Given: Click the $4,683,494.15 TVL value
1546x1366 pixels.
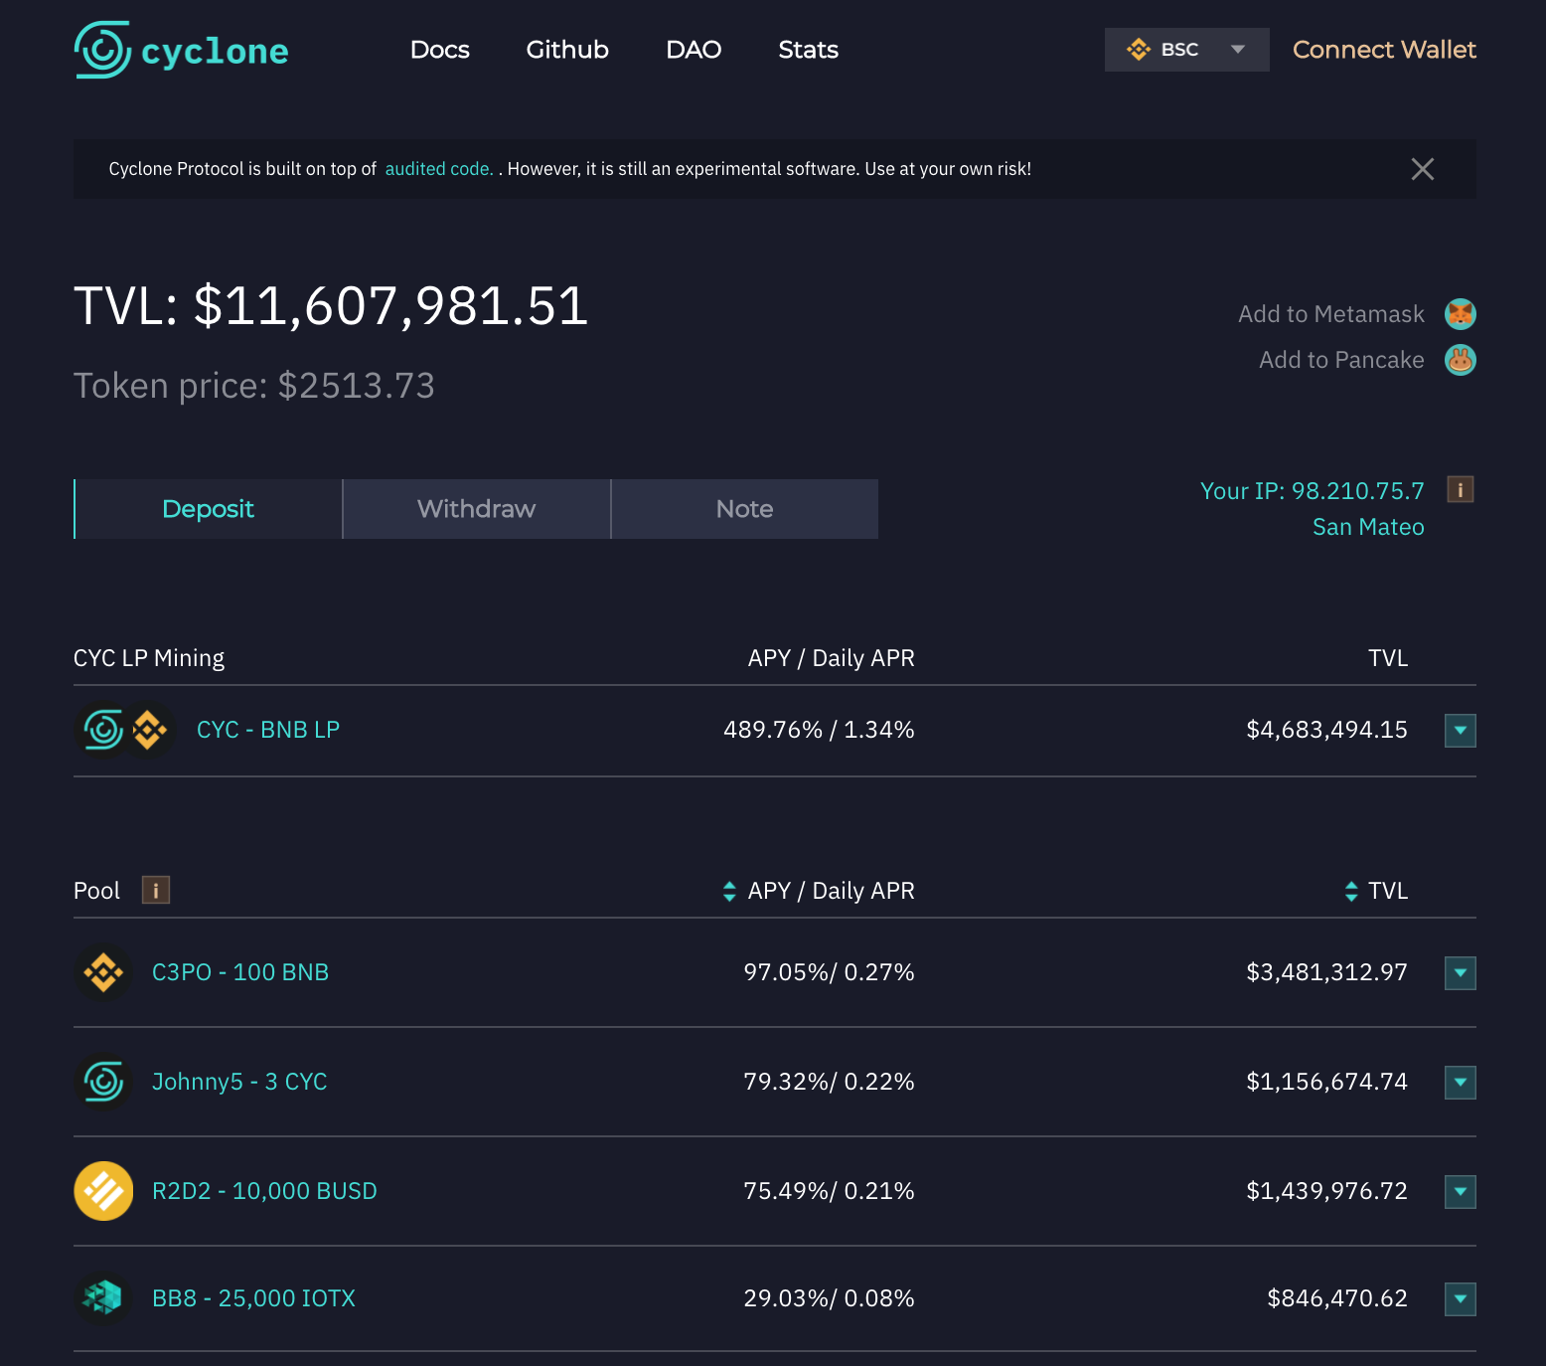Looking at the screenshot, I should pos(1326,730).
